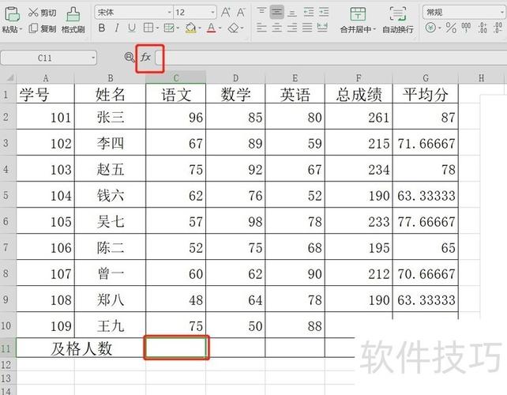Click the magnifier zoom icon beside fx
This screenshot has height=395, width=507.
tap(130, 58)
